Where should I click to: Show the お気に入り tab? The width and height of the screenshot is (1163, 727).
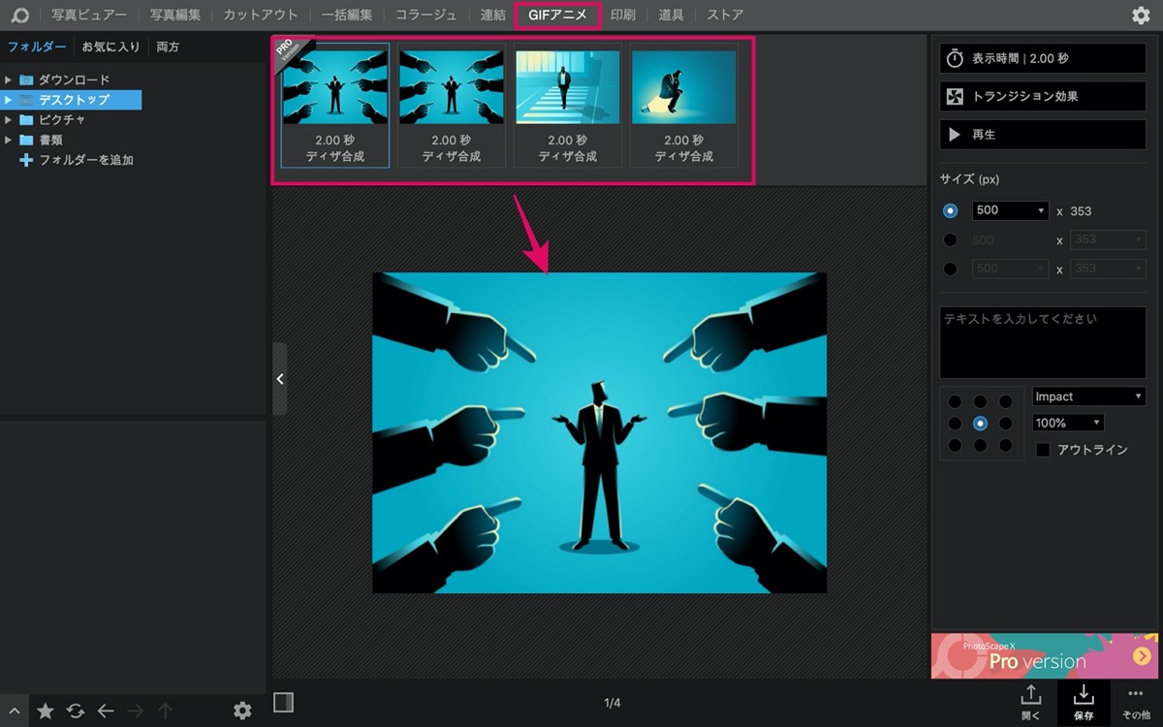tap(111, 47)
